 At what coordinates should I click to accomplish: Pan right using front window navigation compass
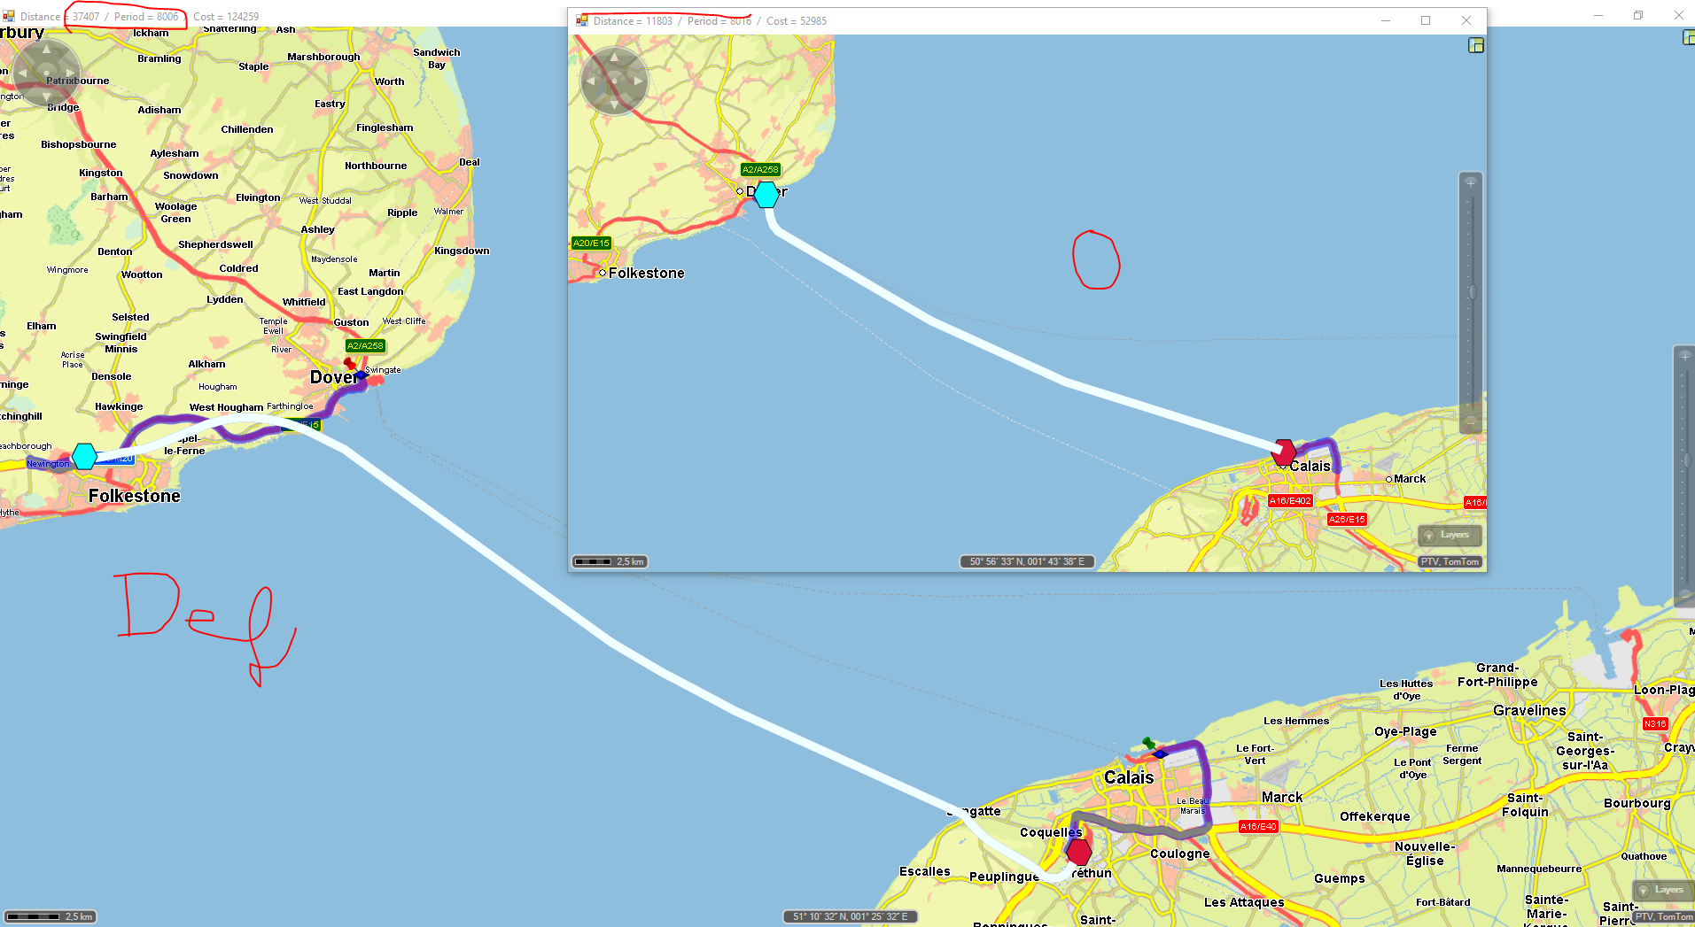[x=638, y=81]
